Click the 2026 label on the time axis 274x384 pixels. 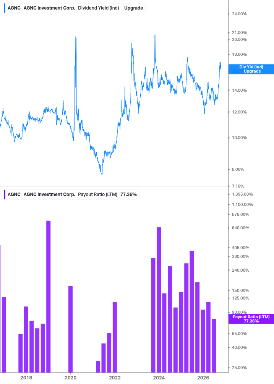(203, 378)
